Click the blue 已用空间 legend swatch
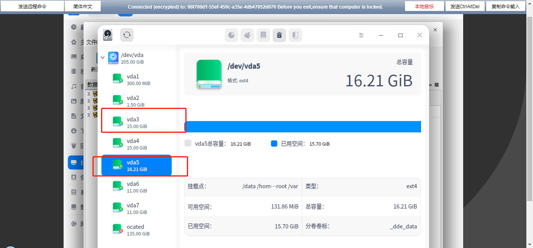Screen dimensions: 533x248 tap(274, 143)
